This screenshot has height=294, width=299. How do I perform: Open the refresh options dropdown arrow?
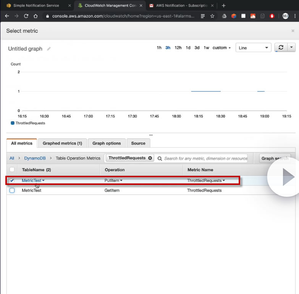pos(291,47)
